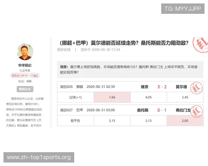This screenshot has width=208, height=166.
Task: Click the 0 - 1 score
Action: point(162,110)
